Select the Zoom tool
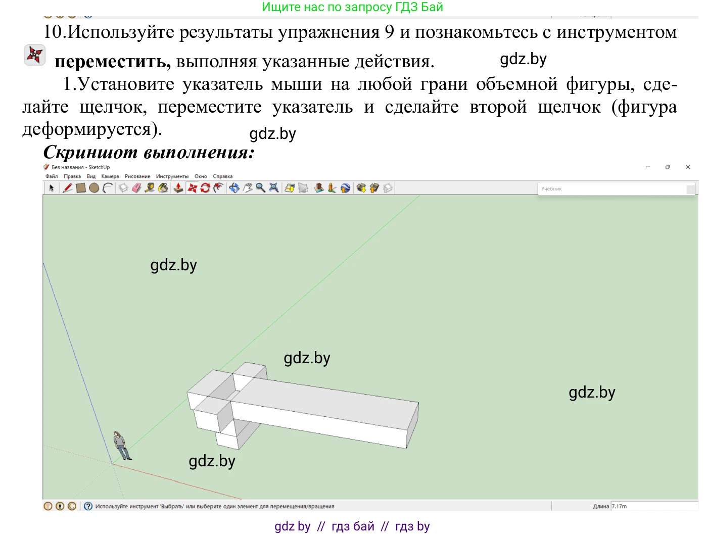The image size is (706, 535). coord(260,187)
